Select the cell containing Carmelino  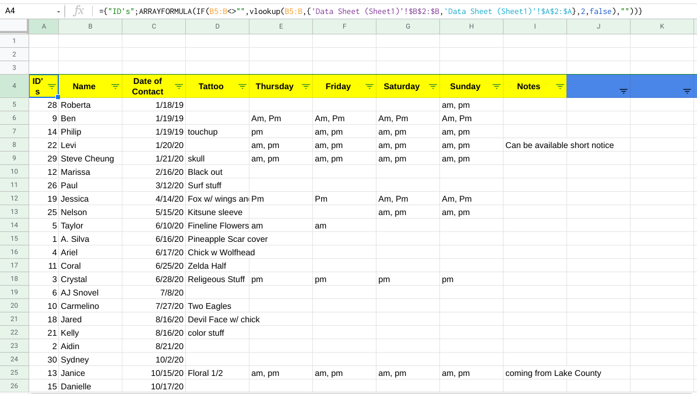pos(90,306)
